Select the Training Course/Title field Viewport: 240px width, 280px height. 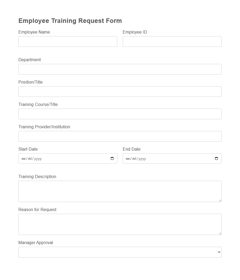click(x=120, y=114)
